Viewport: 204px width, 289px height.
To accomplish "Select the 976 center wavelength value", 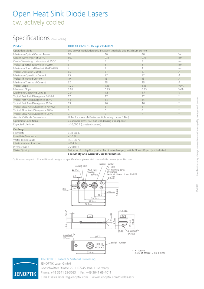I will (144, 58).
